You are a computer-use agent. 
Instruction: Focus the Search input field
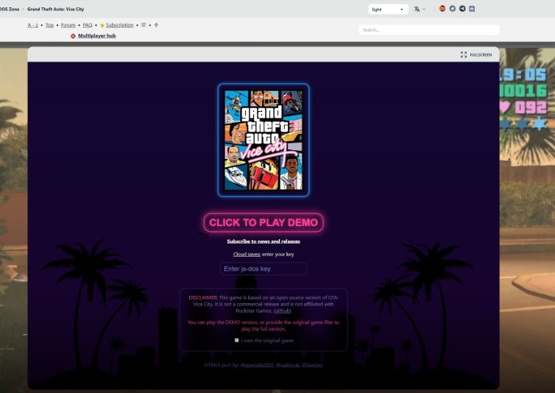tap(429, 29)
